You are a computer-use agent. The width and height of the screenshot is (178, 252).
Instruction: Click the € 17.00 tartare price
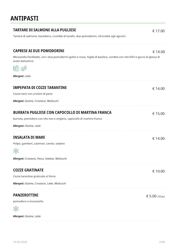(x=158, y=31)
